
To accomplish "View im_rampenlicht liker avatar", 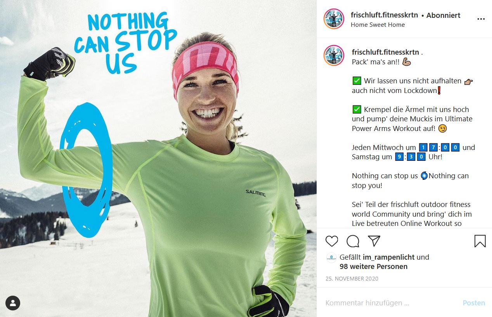I will (331, 257).
